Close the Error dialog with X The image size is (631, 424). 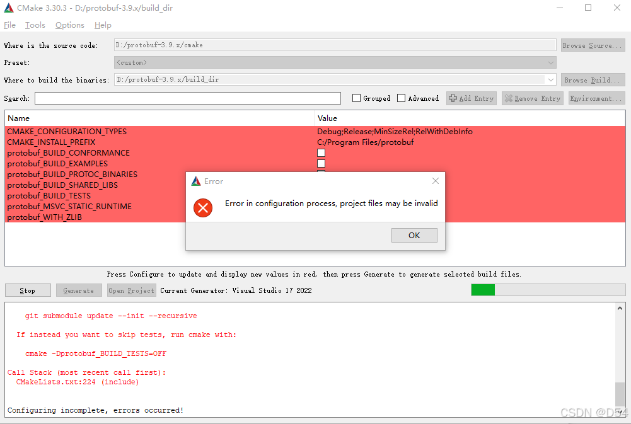click(436, 181)
